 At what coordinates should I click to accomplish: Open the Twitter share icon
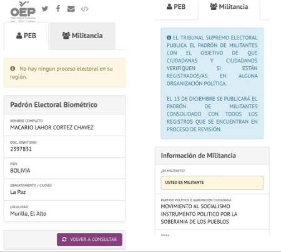(x=45, y=9)
